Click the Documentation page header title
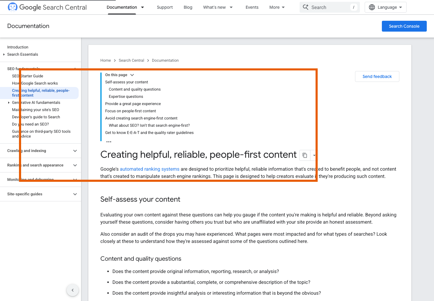The image size is (434, 301). tap(28, 26)
